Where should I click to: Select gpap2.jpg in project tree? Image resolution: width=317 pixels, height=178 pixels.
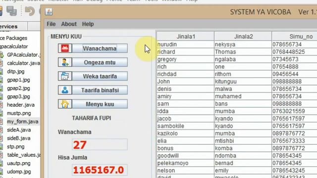click(18, 89)
